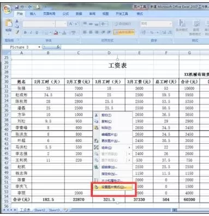The width and height of the screenshot is (209, 216).
Task: Toggle Italic formatting in ribbon
Action: tap(31, 32)
